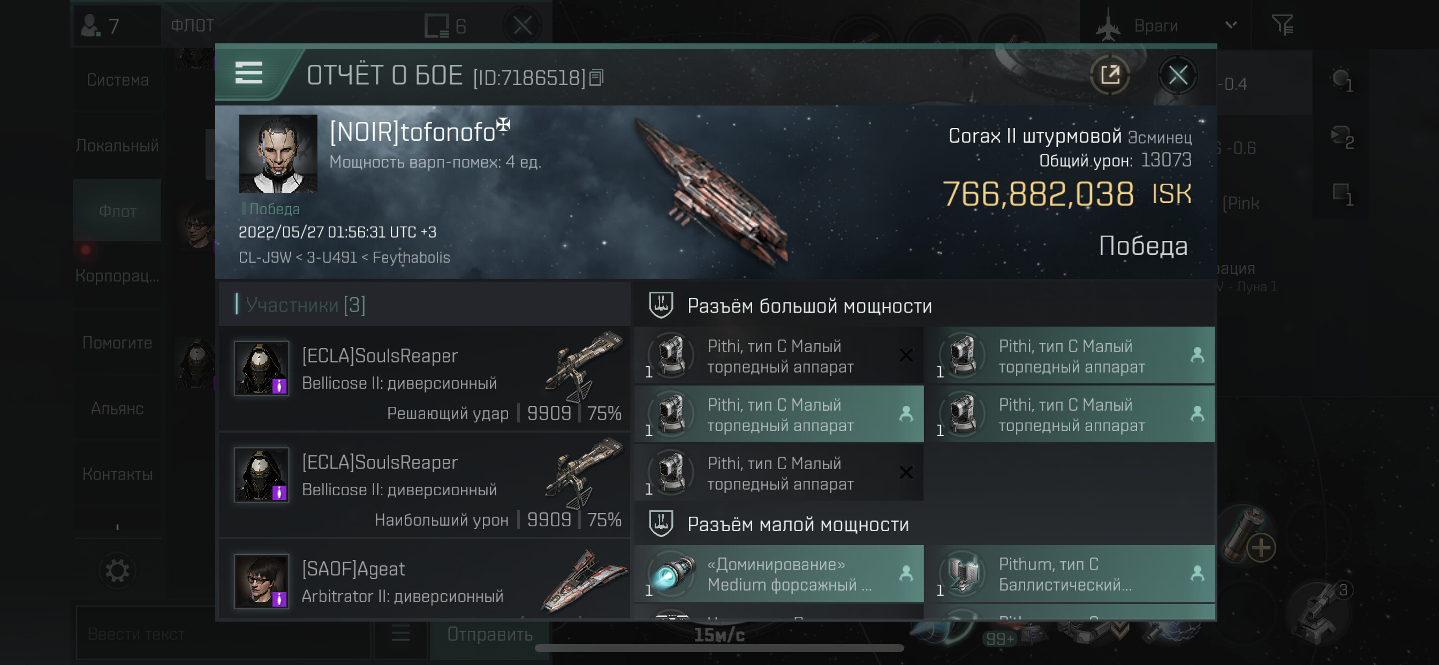Open chat options menu beside send button
1439x665 pixels.
tap(400, 633)
